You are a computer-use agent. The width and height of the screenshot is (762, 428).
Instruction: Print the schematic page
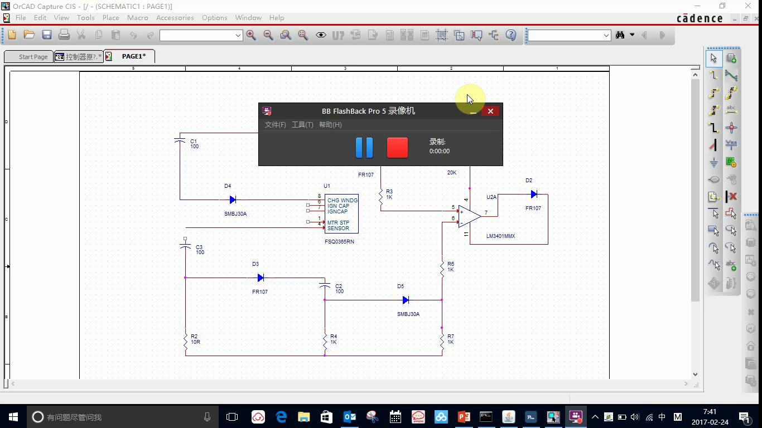click(x=64, y=35)
